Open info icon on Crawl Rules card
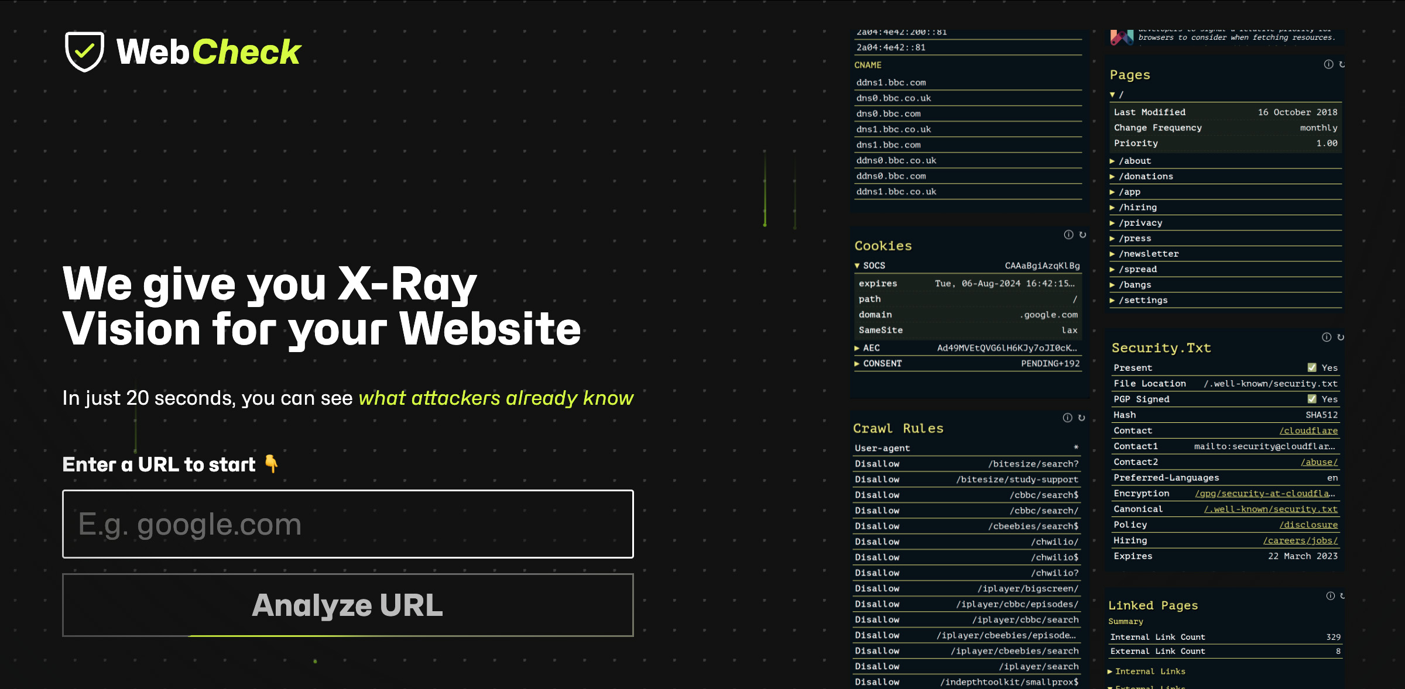The image size is (1405, 689). pyautogui.click(x=1067, y=418)
